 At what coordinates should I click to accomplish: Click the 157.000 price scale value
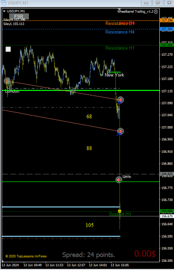167,127
